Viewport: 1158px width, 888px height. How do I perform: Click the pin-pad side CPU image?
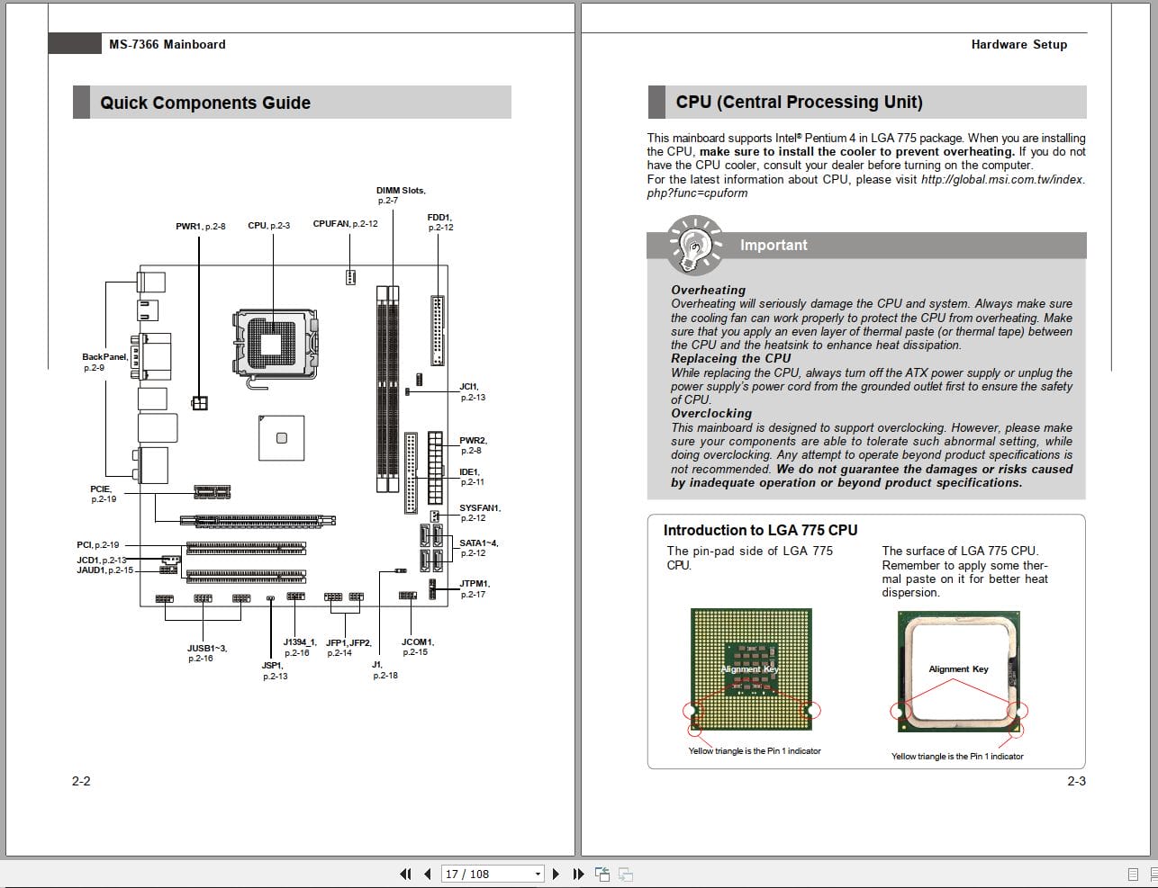[752, 668]
